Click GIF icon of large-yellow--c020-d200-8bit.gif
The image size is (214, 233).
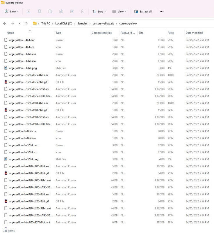[x=6, y=110]
